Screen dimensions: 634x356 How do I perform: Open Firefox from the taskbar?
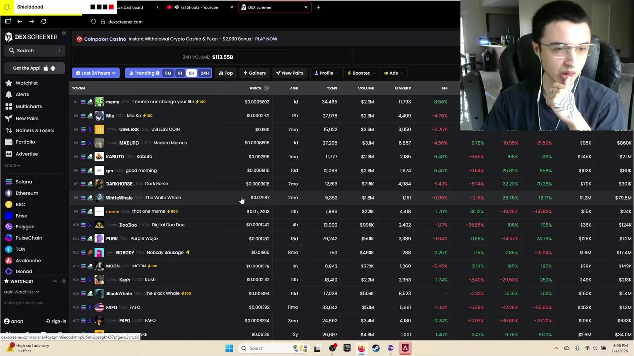pyautogui.click(x=361, y=348)
